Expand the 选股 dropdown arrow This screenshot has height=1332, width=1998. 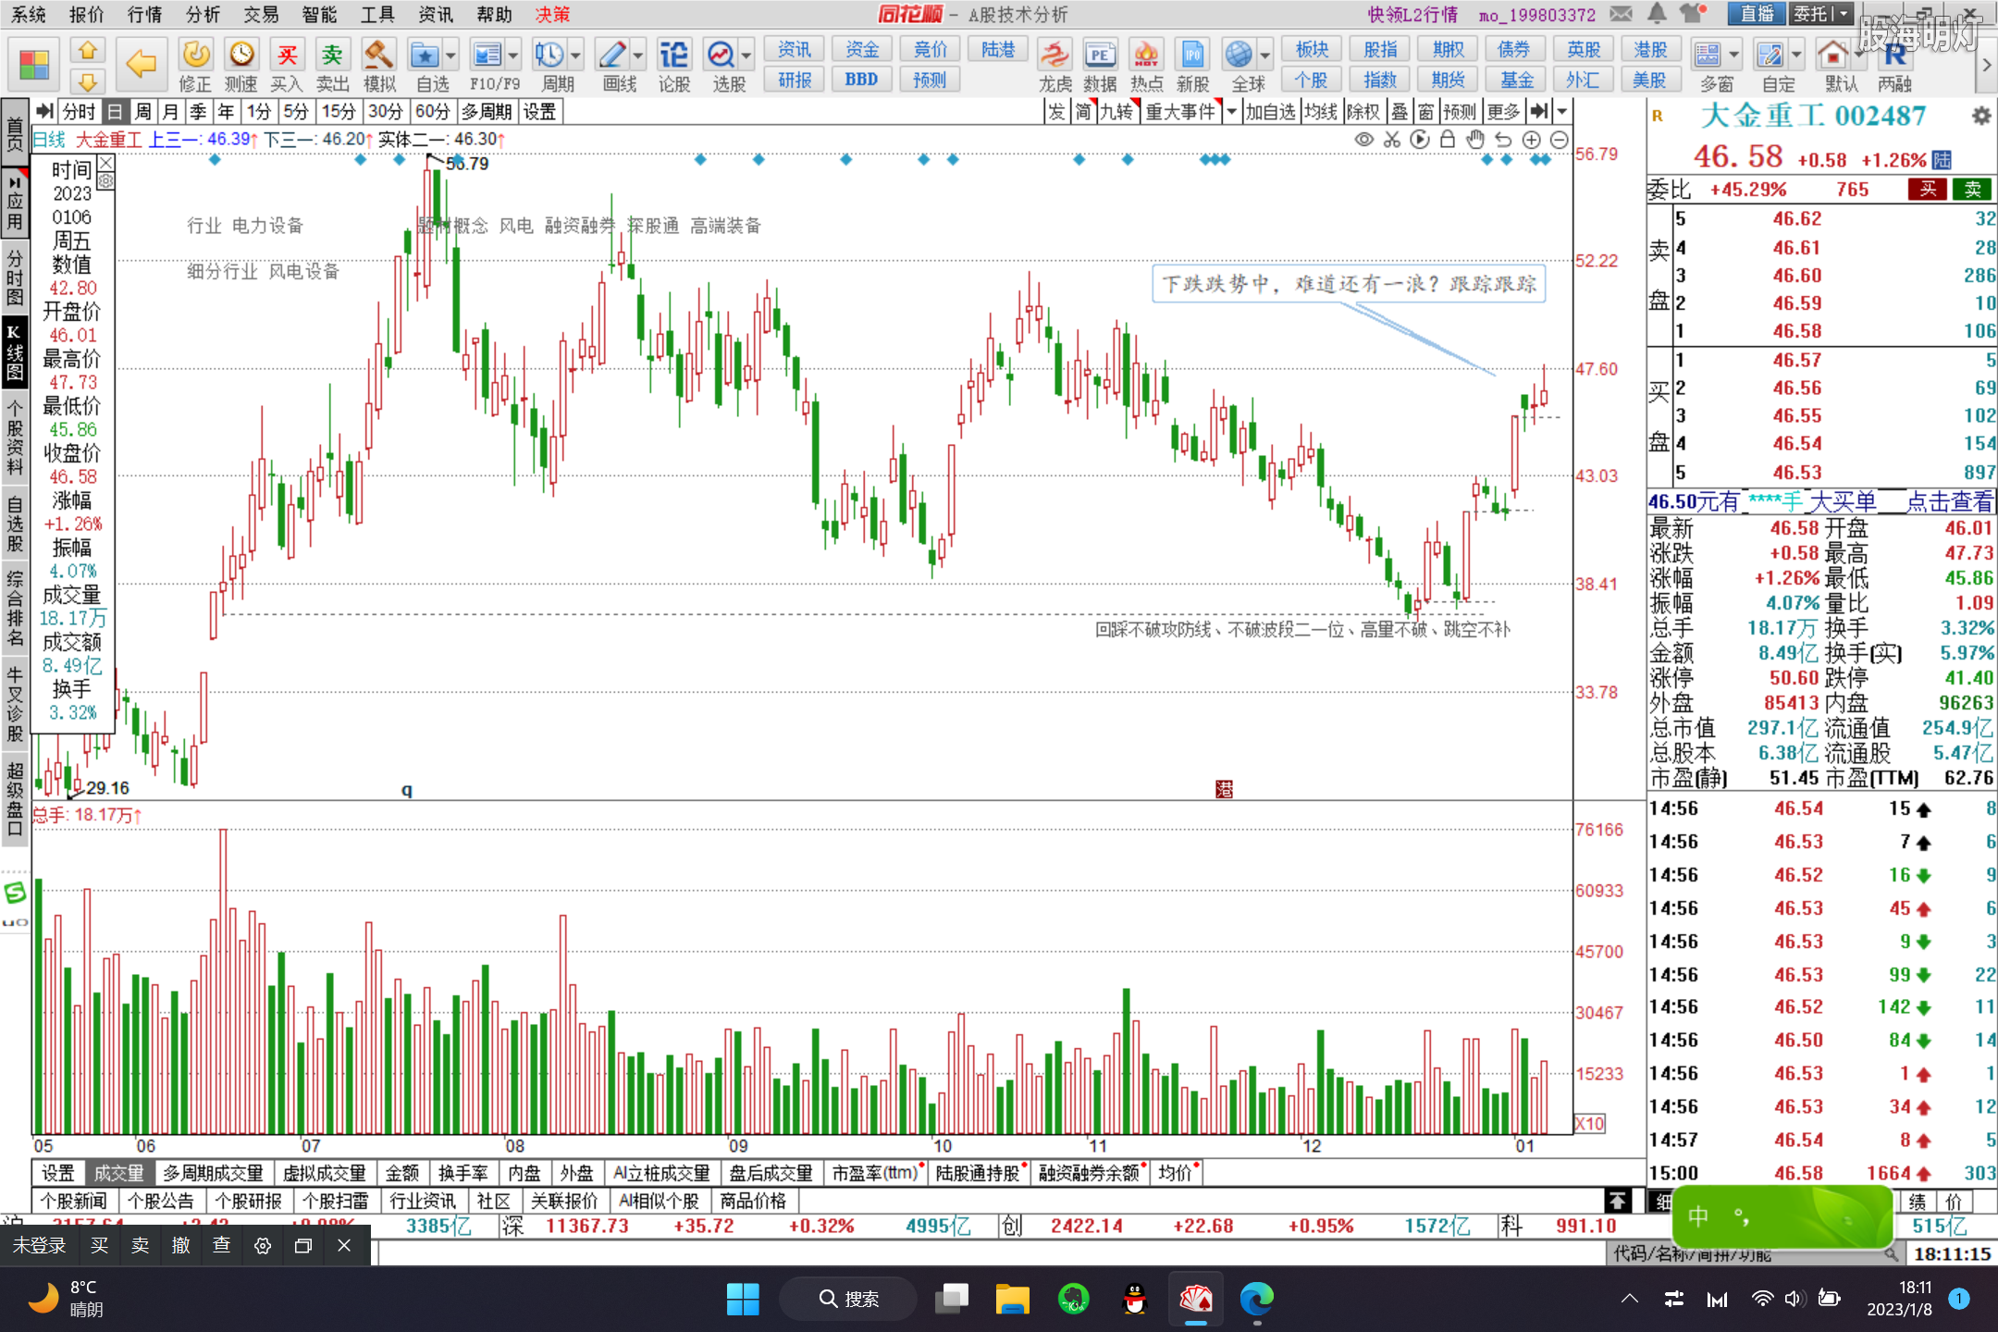(746, 55)
